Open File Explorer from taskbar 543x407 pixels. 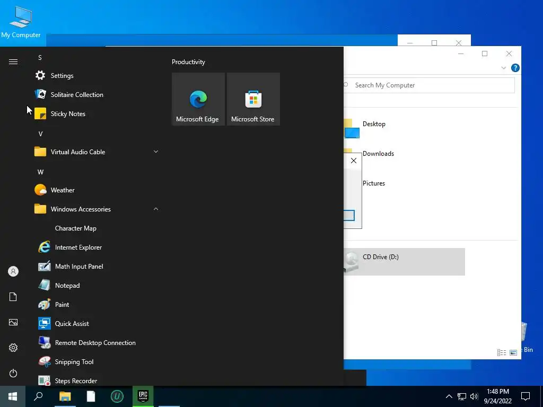coord(65,396)
